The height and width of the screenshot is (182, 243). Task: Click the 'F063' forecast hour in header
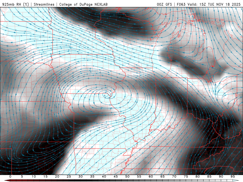181,4
